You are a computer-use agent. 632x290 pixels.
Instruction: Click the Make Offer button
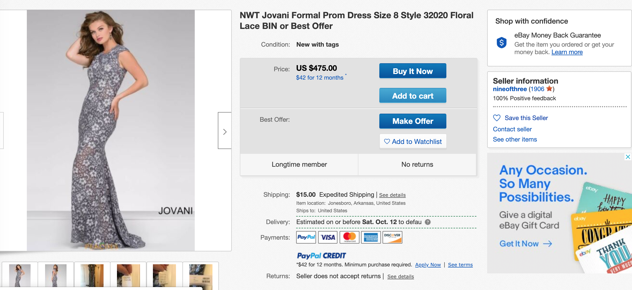click(413, 121)
